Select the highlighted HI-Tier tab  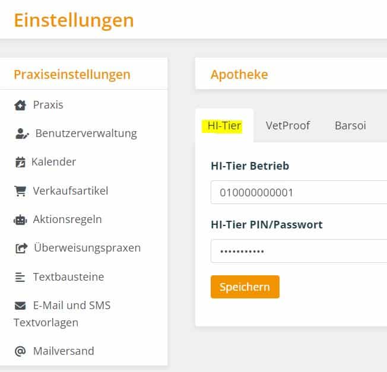224,126
